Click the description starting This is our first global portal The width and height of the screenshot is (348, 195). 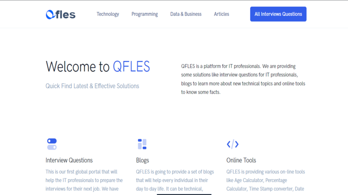[x=84, y=181]
